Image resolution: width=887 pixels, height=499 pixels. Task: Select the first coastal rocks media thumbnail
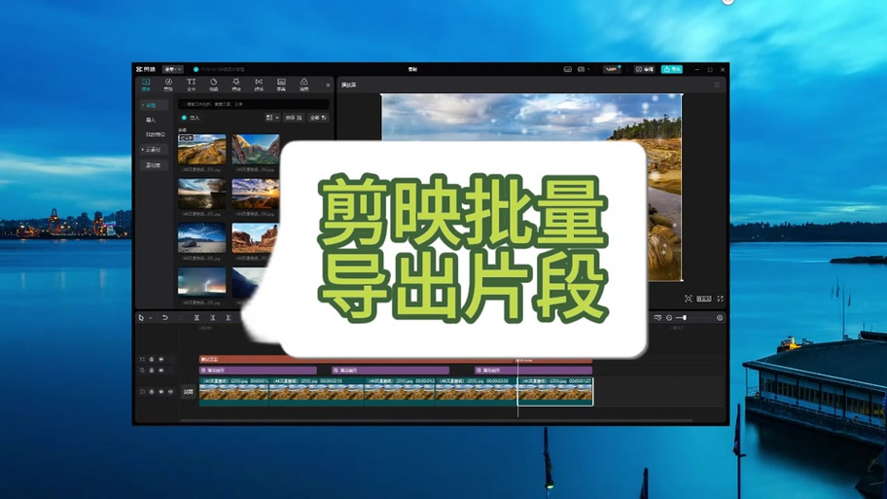[202, 150]
